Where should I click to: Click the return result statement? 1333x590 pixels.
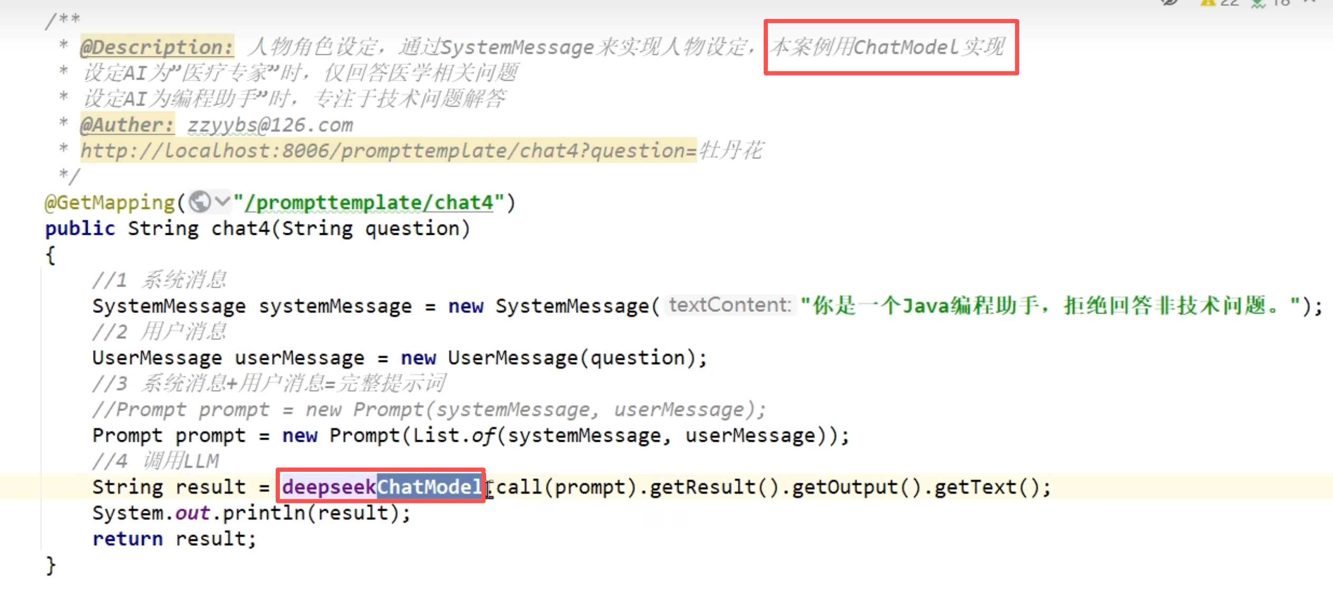tap(174, 539)
